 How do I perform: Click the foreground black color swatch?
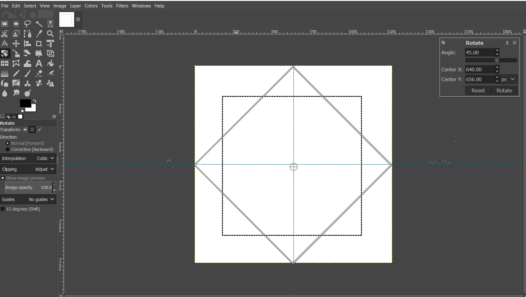pyautogui.click(x=25, y=103)
